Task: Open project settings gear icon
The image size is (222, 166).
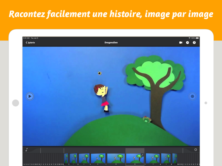Action: pyautogui.click(x=196, y=150)
